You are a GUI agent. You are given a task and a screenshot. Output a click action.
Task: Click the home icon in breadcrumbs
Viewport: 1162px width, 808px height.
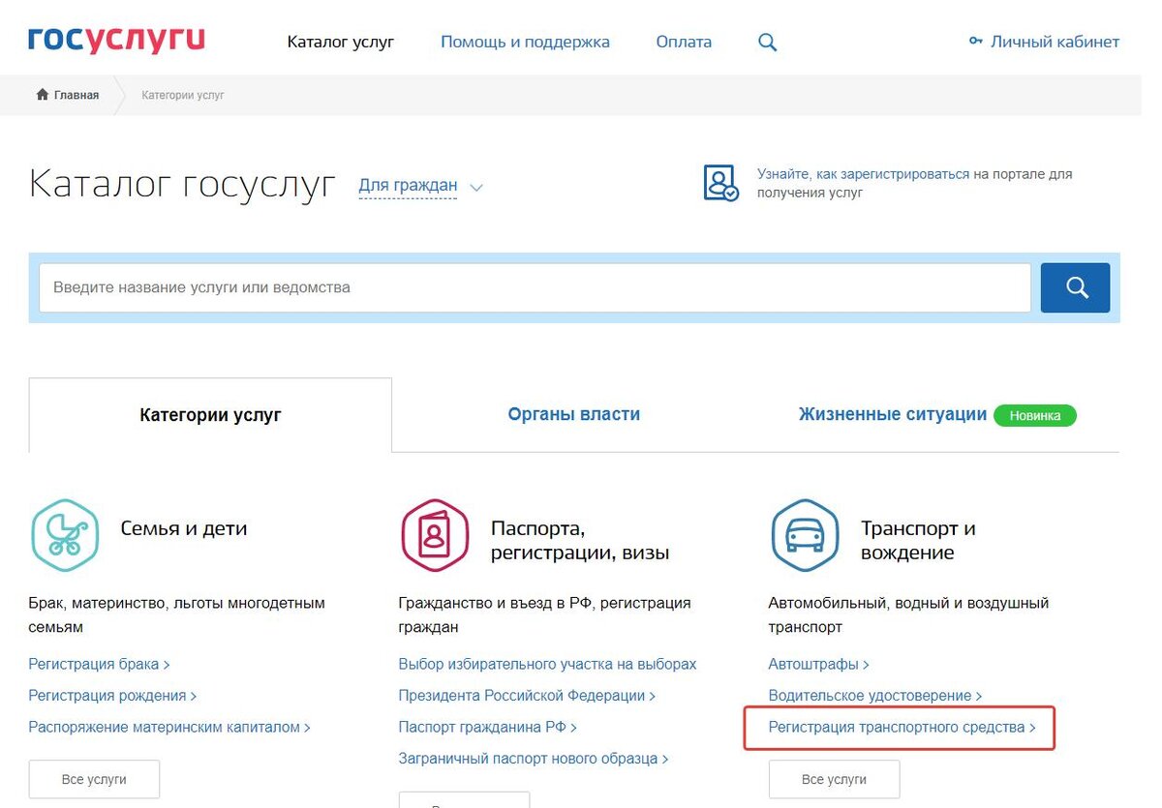tap(43, 95)
